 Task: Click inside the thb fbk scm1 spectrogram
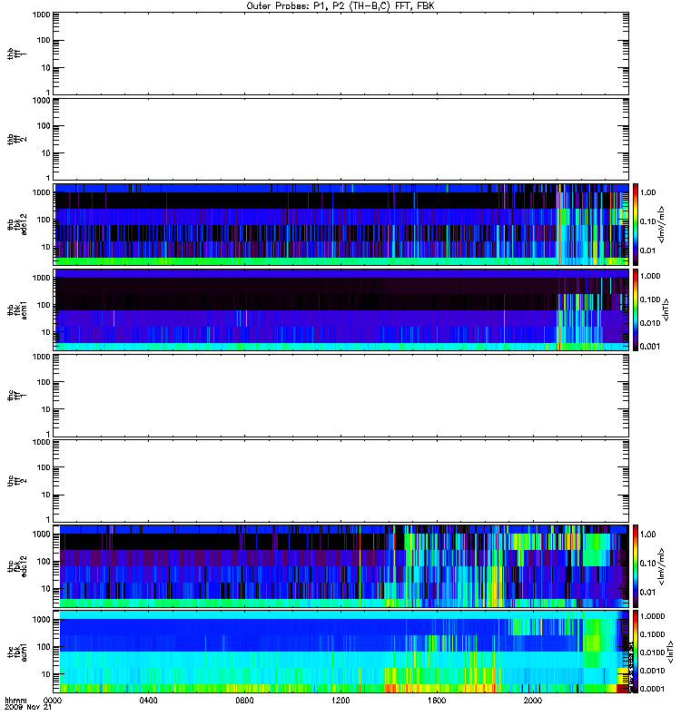click(x=341, y=309)
